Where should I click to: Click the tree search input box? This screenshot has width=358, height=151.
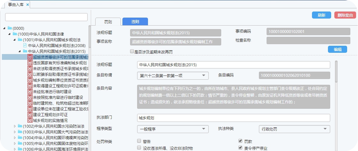(46, 17)
